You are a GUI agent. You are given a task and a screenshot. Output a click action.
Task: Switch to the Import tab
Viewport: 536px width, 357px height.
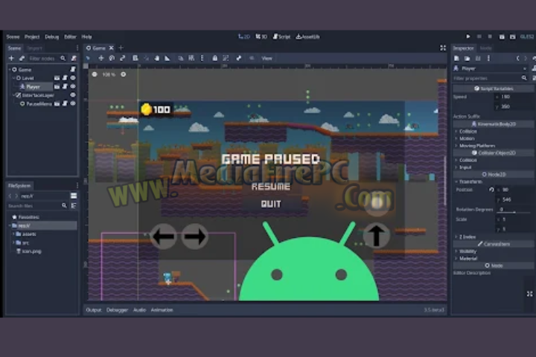pyautogui.click(x=34, y=48)
